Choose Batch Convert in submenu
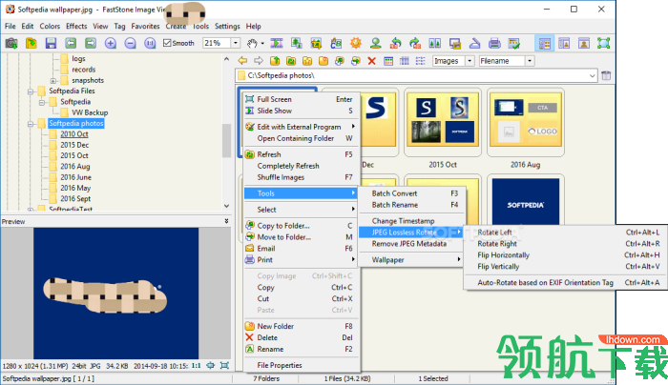 click(x=413, y=193)
